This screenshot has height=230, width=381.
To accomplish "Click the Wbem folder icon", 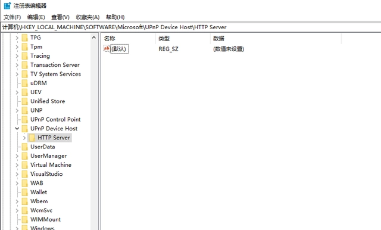I will [25, 201].
